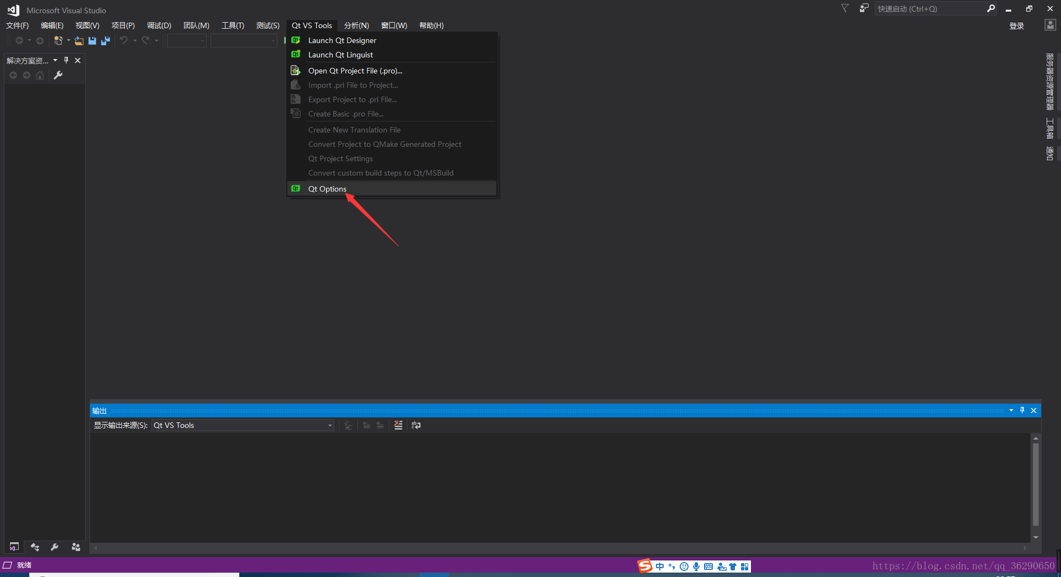Open the 分析(N) menu
This screenshot has width=1061, height=577.
356,25
